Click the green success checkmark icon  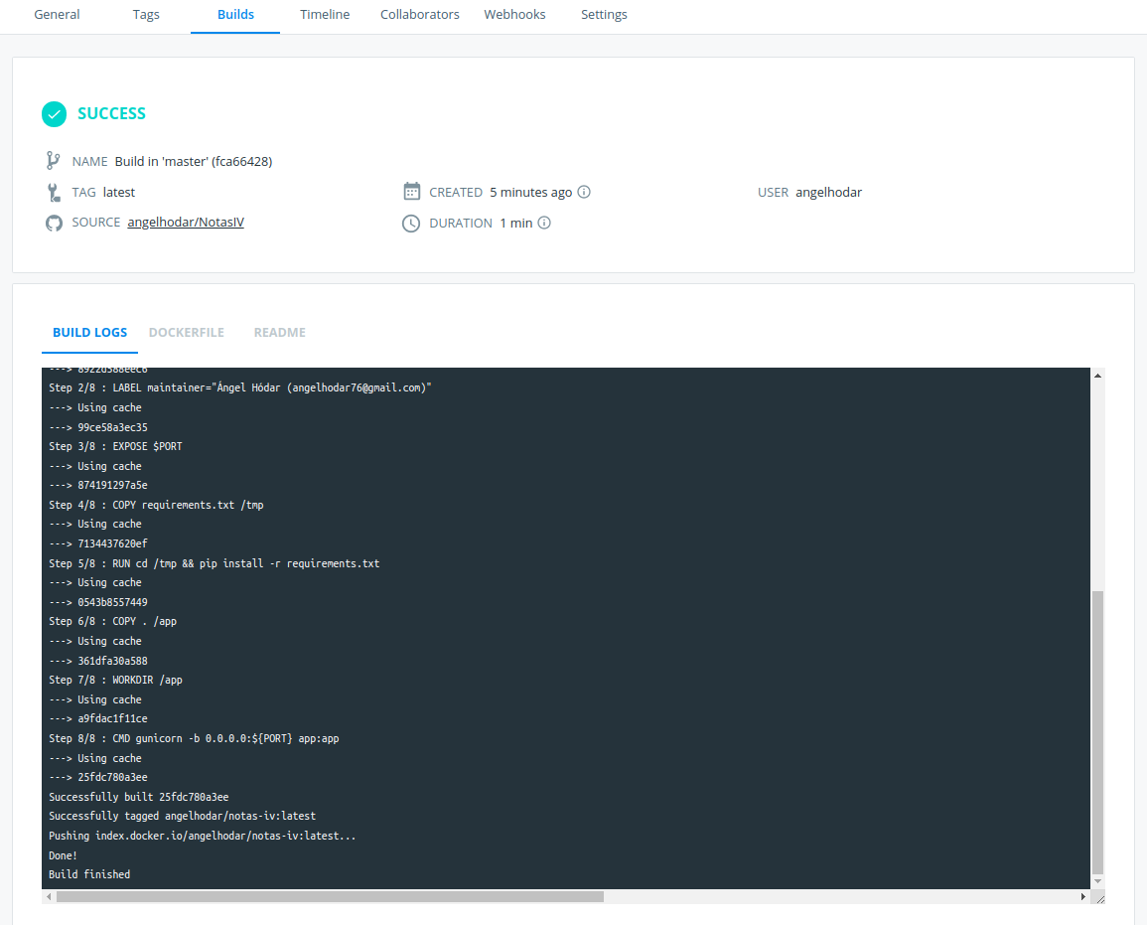55,114
